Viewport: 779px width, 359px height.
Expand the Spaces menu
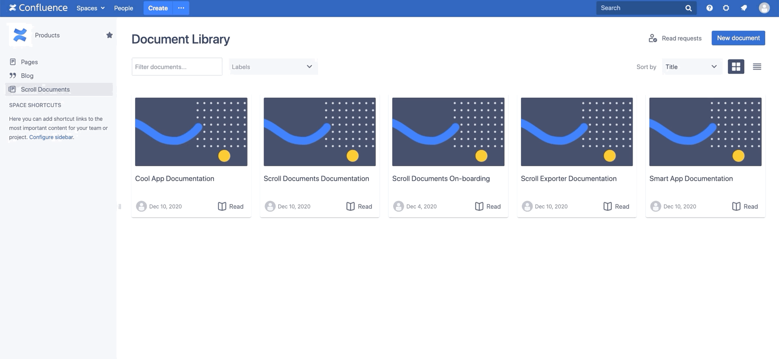tap(90, 8)
